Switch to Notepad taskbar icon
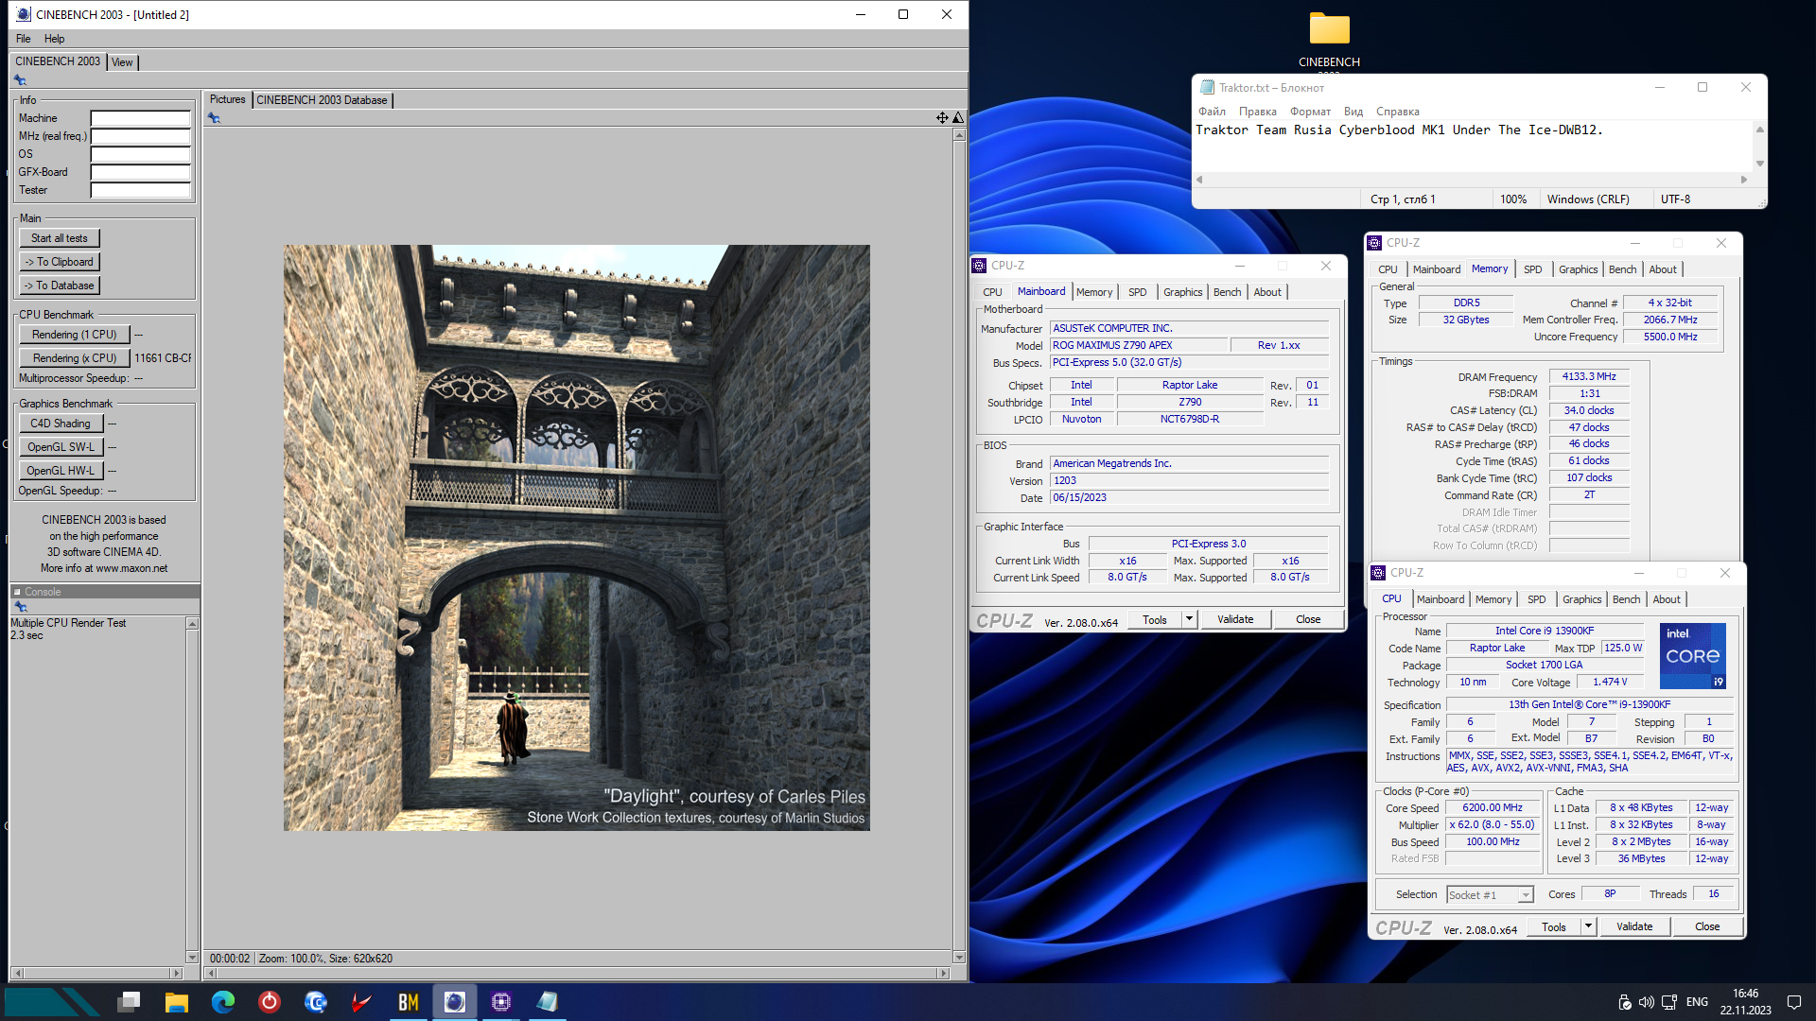Viewport: 1816px width, 1021px height. click(547, 1001)
